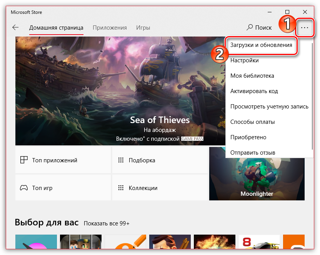Click the Подборка grid icon
Image resolution: width=320 pixels, height=255 pixels.
pos(121,160)
